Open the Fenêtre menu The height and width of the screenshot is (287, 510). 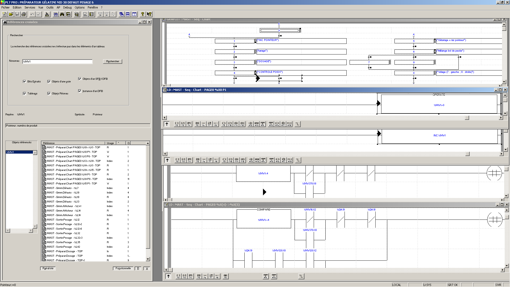93,7
